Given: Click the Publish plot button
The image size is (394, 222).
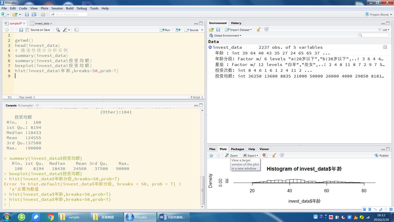Looking at the screenshot, I should (x=382, y=155).
